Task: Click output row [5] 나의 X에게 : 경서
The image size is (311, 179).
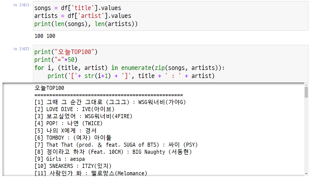Action: click(65, 131)
